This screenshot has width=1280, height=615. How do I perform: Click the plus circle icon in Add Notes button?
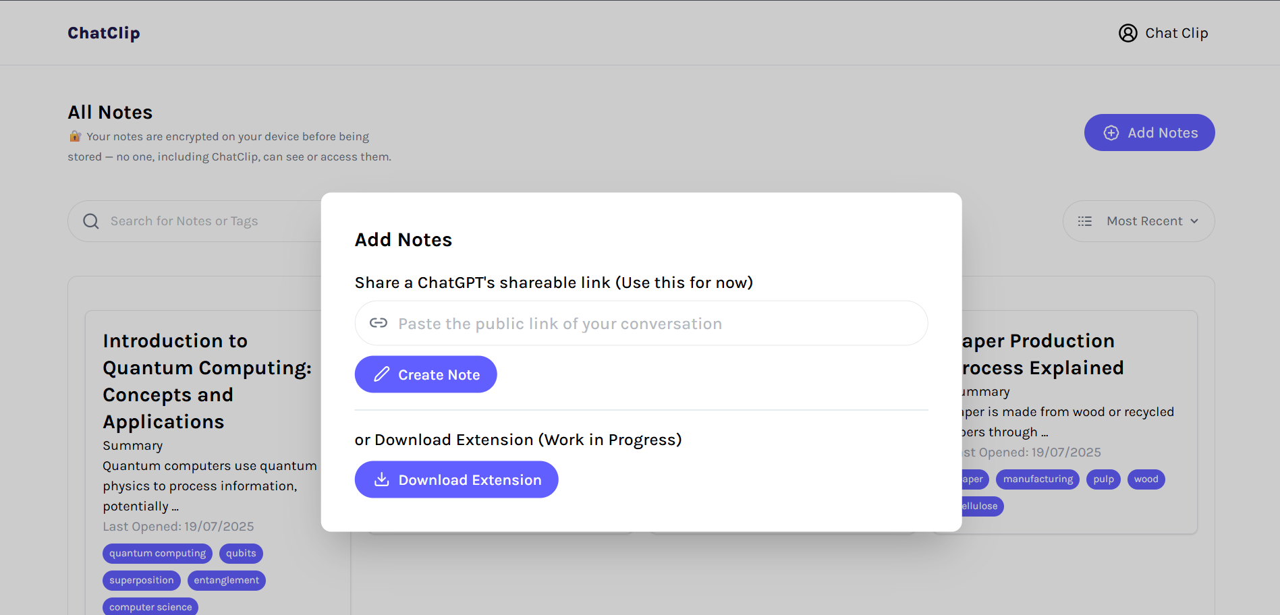pos(1111,133)
